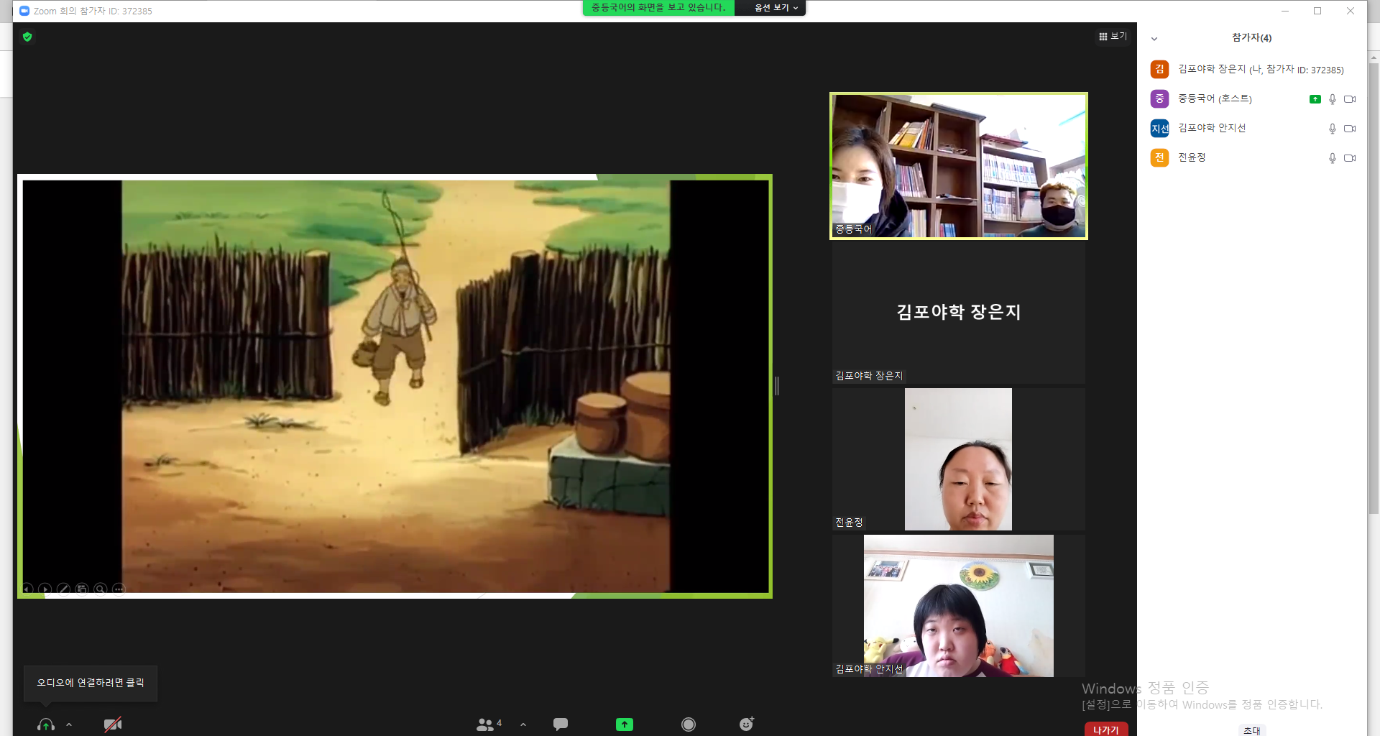Start video with the crossed-out camera icon
This screenshot has height=736, width=1380.
coord(113,724)
